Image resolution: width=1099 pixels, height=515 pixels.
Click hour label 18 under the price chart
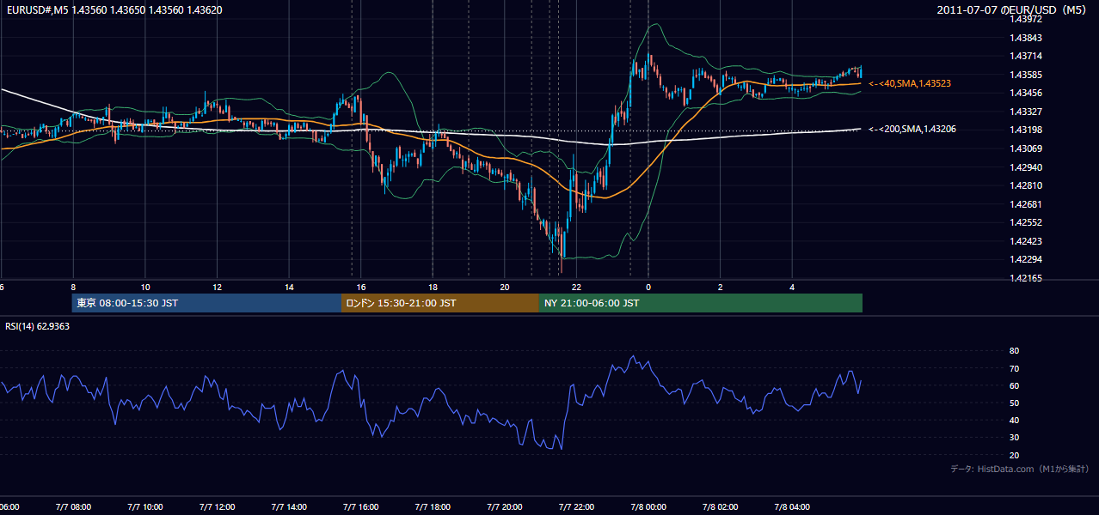(433, 287)
